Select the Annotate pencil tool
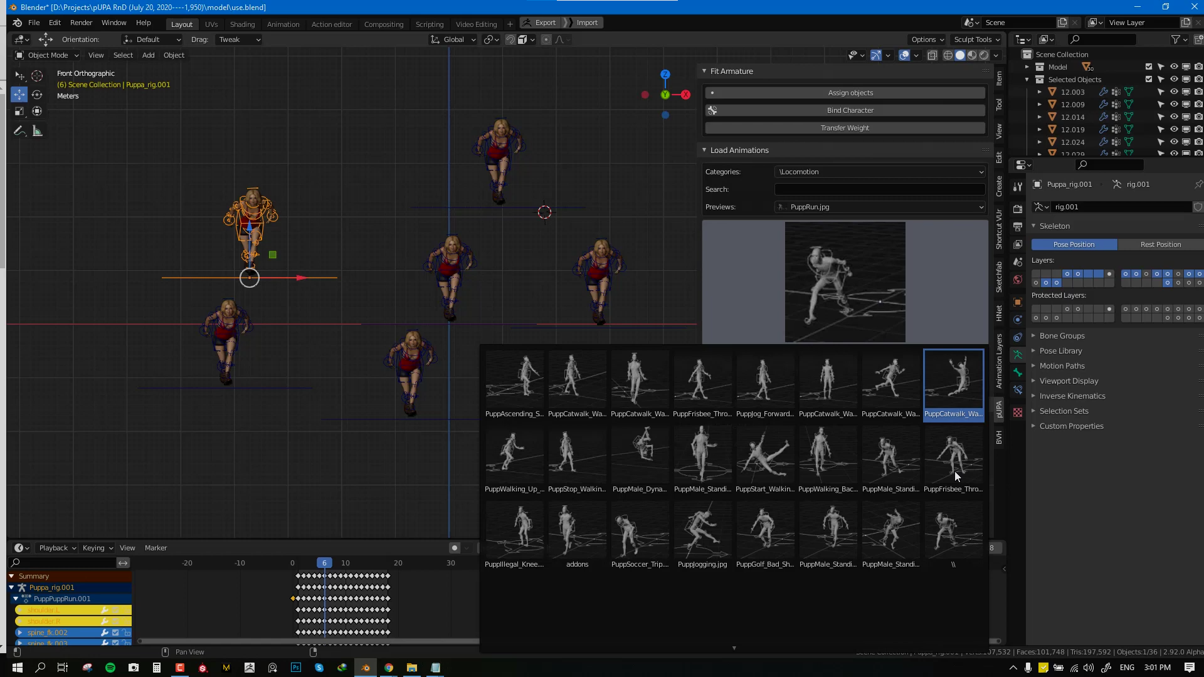Viewport: 1204px width, 677px height. tap(19, 131)
